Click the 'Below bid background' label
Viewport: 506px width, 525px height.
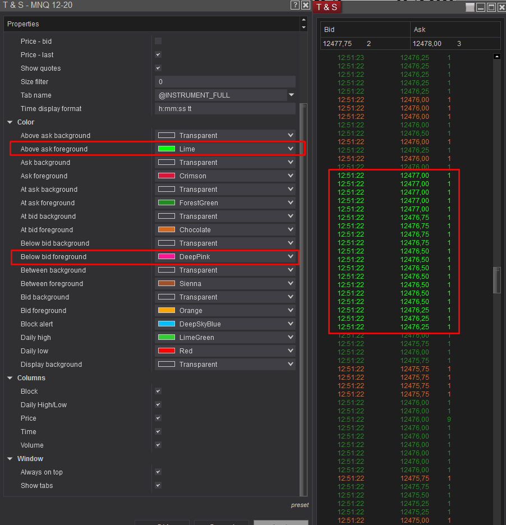55,243
